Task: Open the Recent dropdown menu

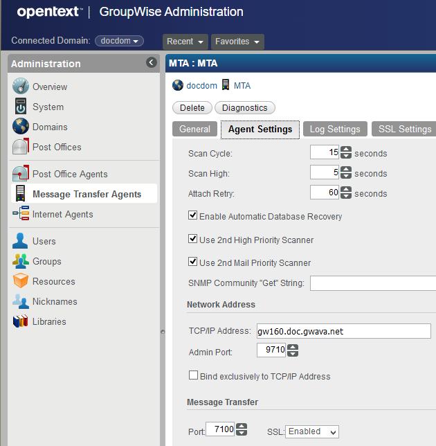Action: click(x=185, y=42)
